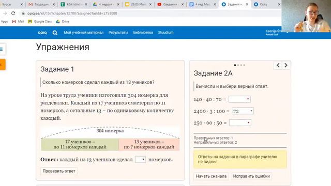This screenshot has width=331, height=186.
Task: Click the Сколько номерков question text
Action: click(x=98, y=82)
